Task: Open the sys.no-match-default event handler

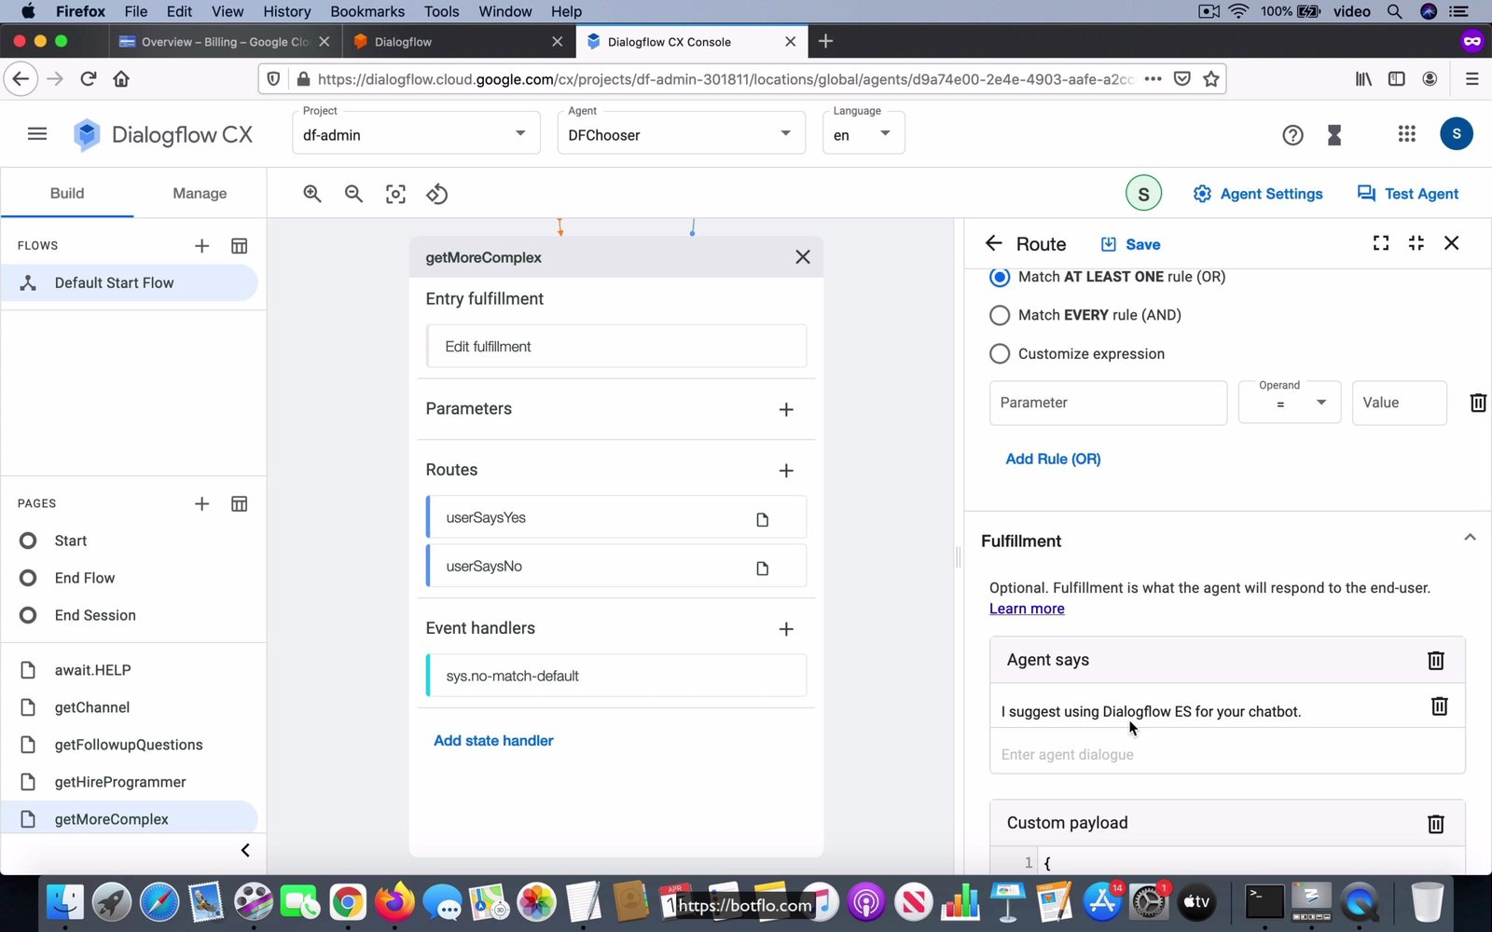Action: point(616,676)
